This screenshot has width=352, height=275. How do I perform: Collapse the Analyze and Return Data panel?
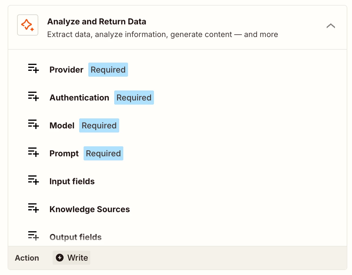[x=331, y=26]
